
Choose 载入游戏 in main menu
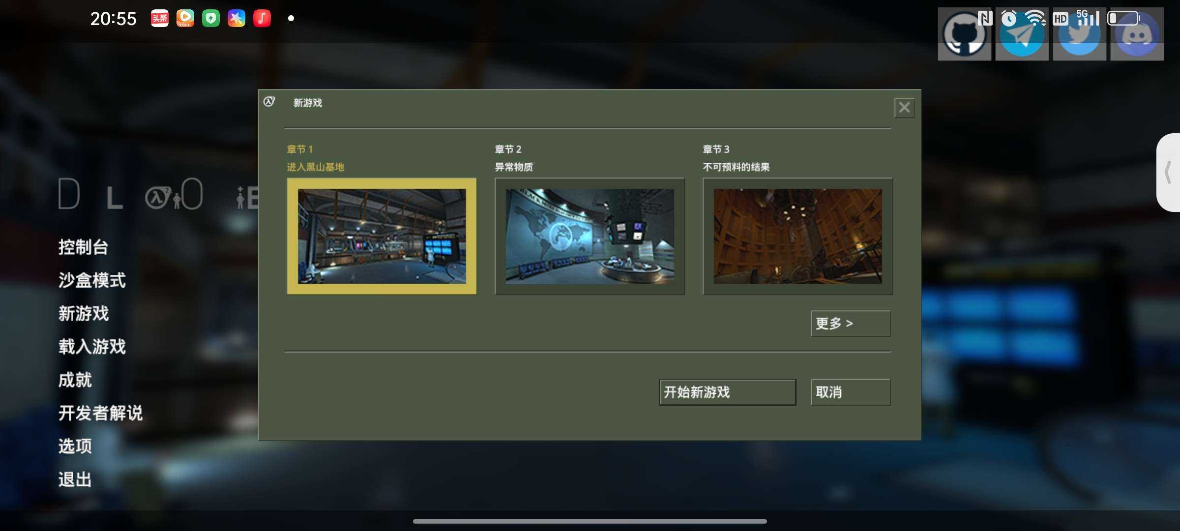pyautogui.click(x=92, y=347)
